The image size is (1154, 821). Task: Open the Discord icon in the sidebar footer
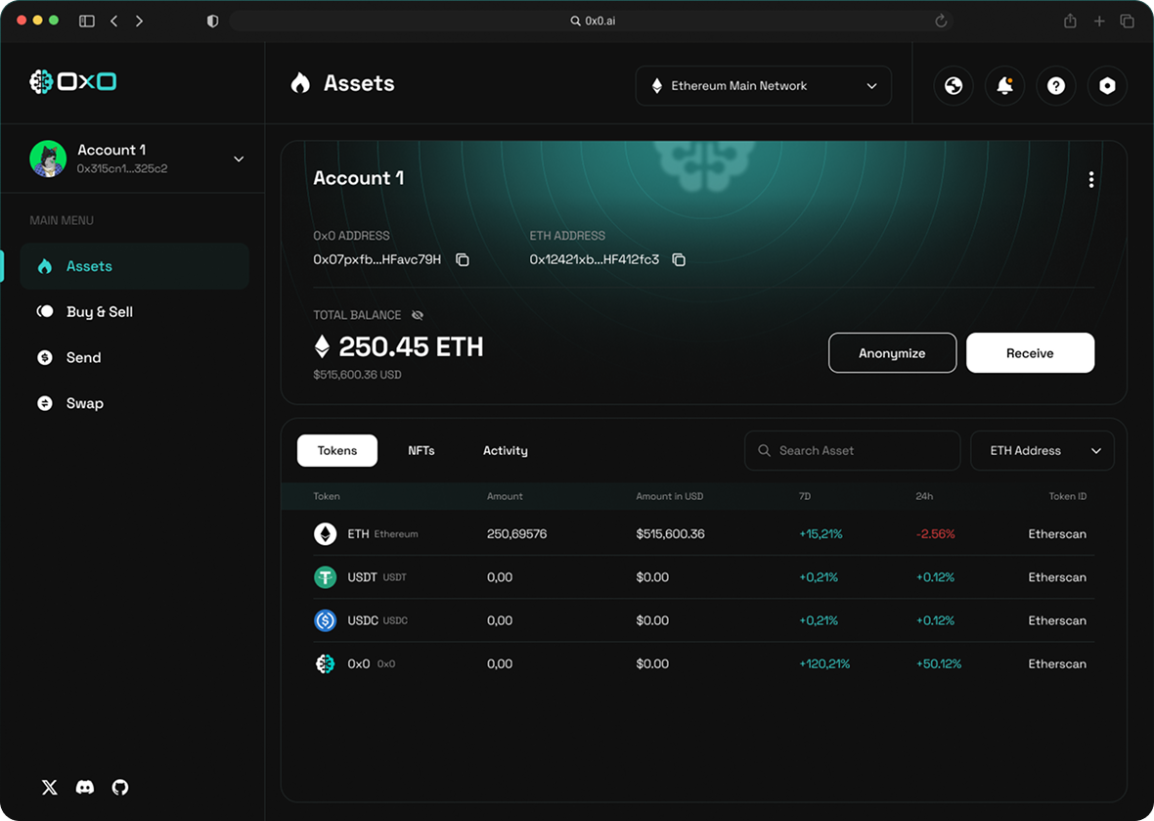pyautogui.click(x=84, y=787)
